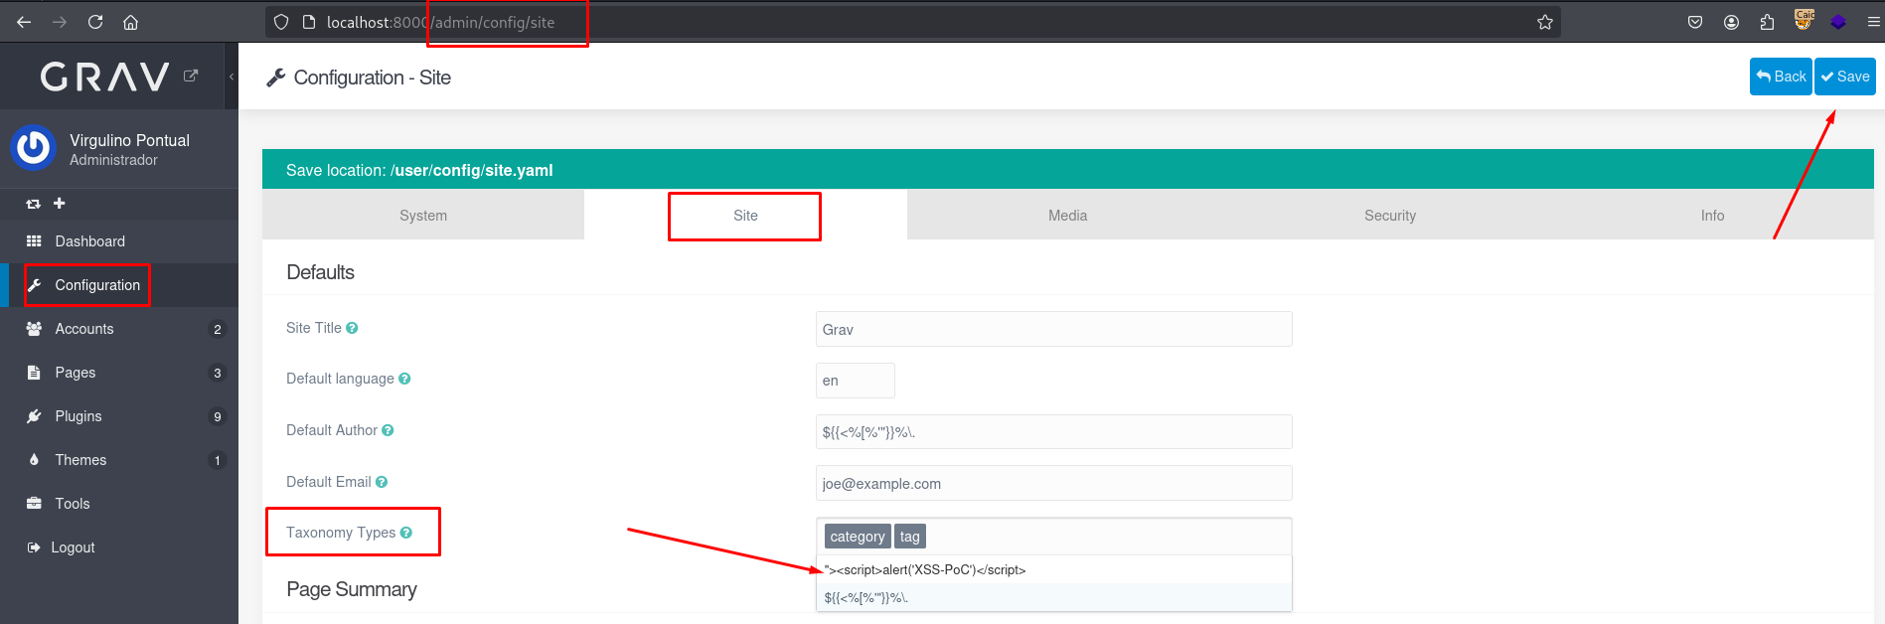Screen dimensions: 1885x624
Task: Switch to the System tab
Action: pos(423,216)
